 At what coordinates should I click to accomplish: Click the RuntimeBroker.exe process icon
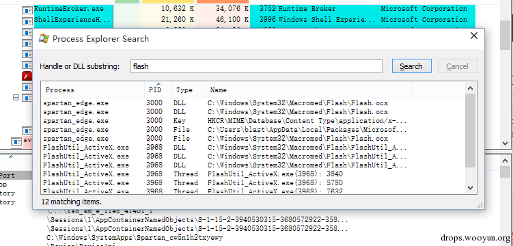click(27, 10)
